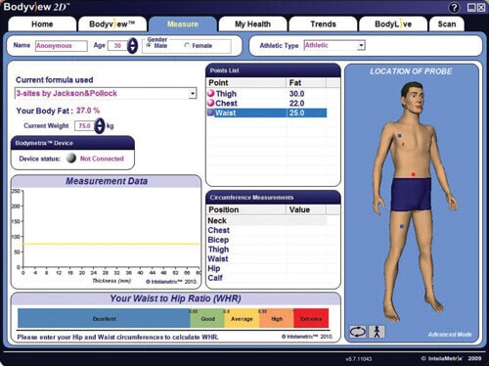This screenshot has height=366, width=489.
Task: Click the device status indicator ball
Action: tap(71, 159)
